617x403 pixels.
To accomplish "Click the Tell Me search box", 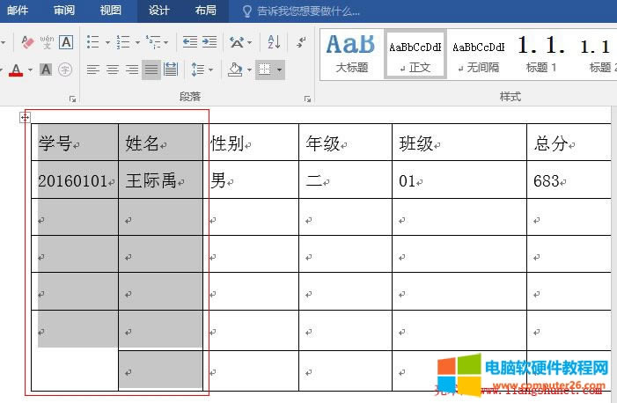I will 308,11.
